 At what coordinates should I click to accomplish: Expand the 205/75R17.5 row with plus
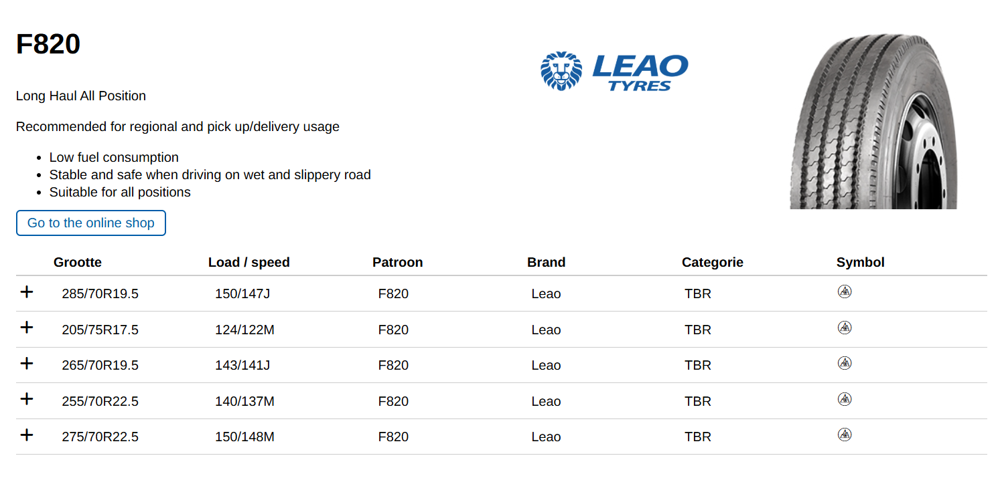(27, 328)
